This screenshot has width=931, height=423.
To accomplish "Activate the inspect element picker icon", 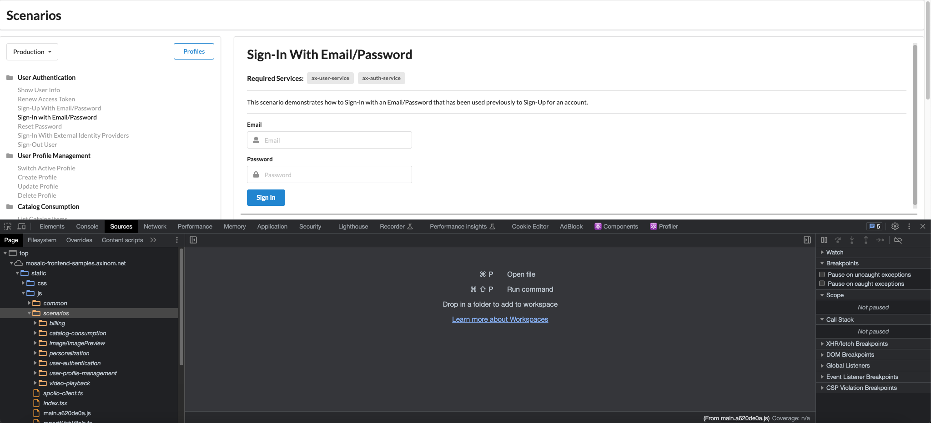I will pos(8,226).
